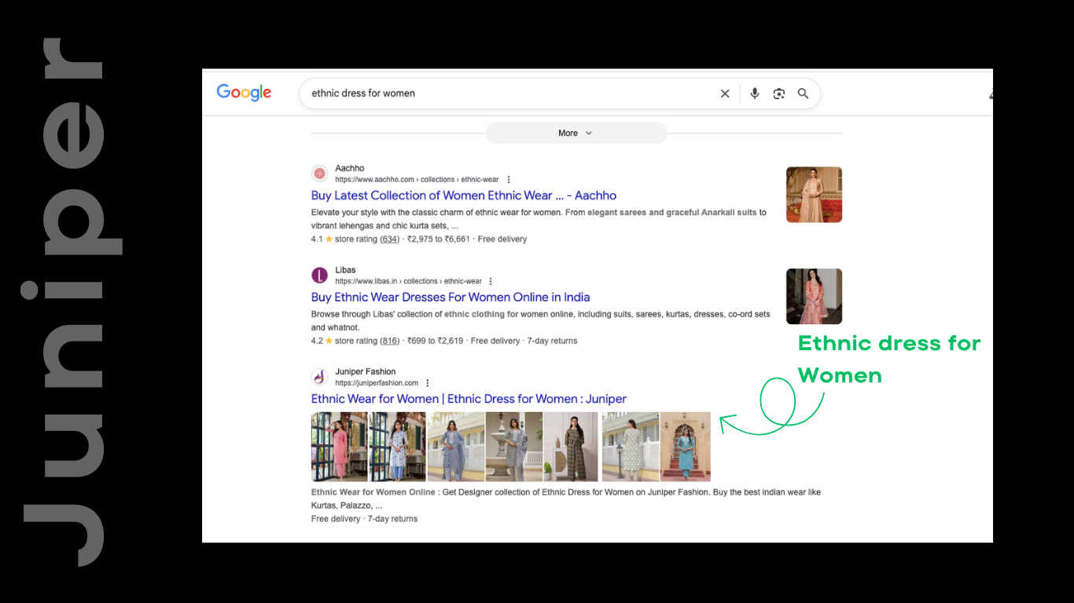This screenshot has width=1074, height=603.
Task: Click the (816) store reviews link
Action: pyautogui.click(x=390, y=341)
